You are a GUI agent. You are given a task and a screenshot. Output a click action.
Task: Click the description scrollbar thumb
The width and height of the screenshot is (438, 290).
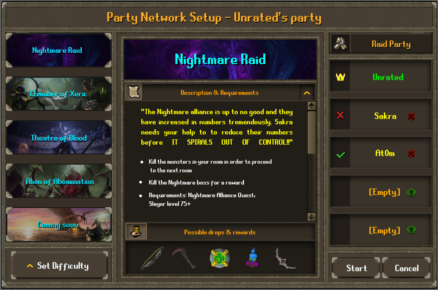pos(311,132)
